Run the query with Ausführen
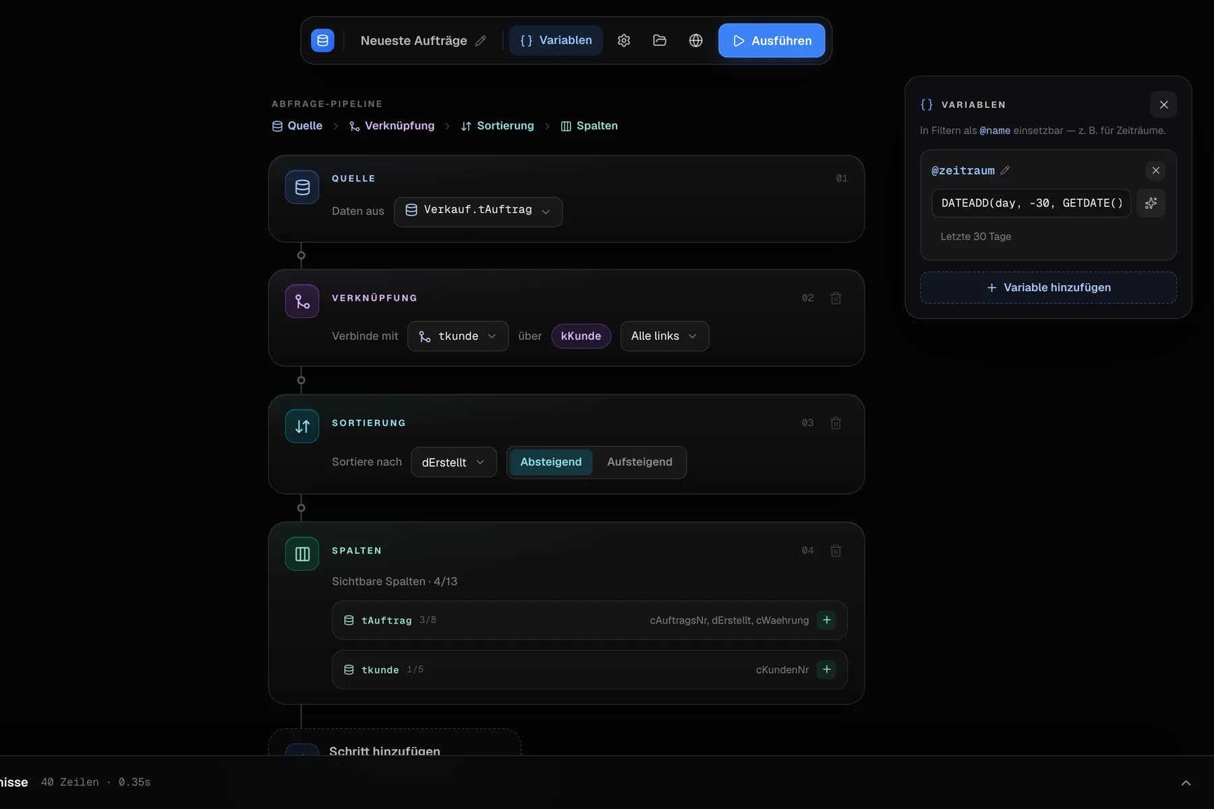Image resolution: width=1214 pixels, height=809 pixels. 772,40
